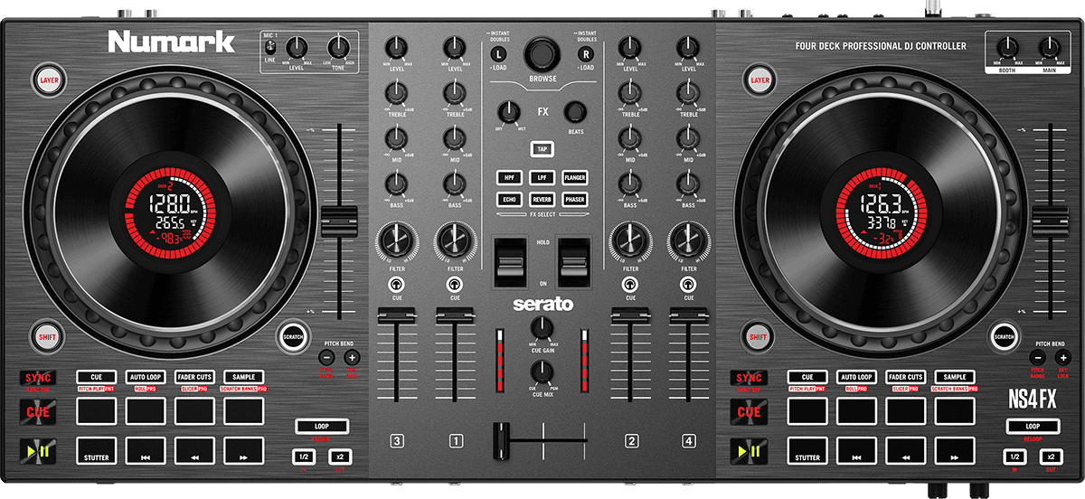This screenshot has height=499, width=1085.
Task: Select the FLANGER effect button
Action: tap(574, 178)
